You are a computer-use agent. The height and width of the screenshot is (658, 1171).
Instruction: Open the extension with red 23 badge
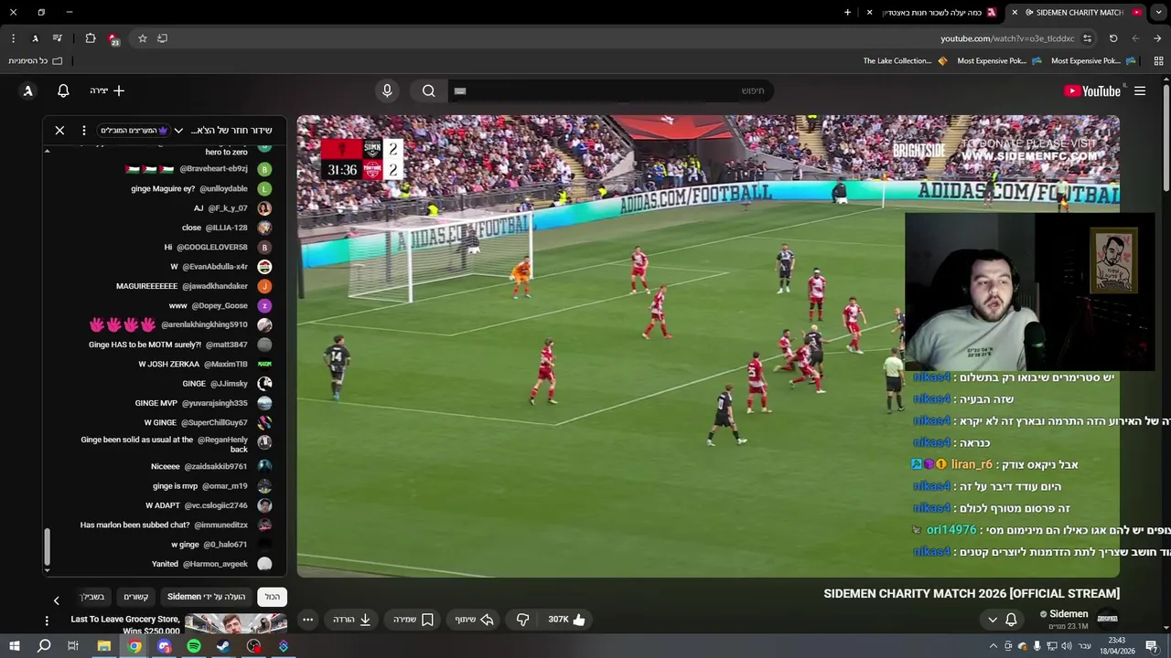tap(113, 38)
